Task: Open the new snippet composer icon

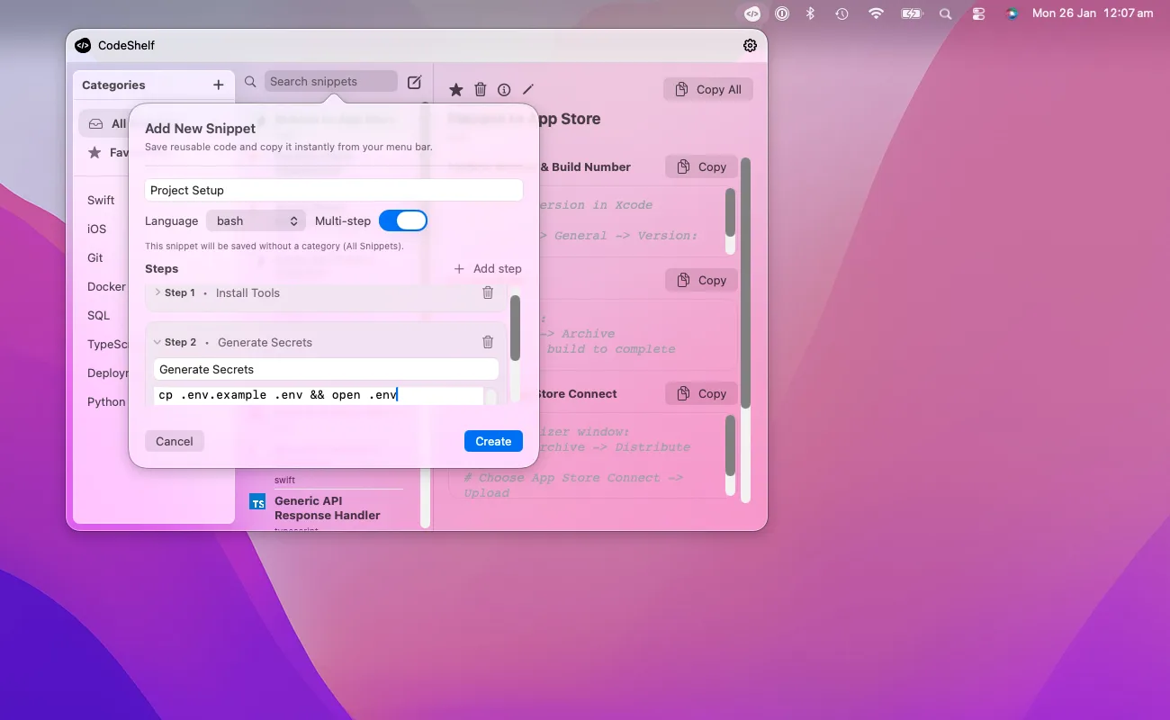Action: tap(414, 81)
